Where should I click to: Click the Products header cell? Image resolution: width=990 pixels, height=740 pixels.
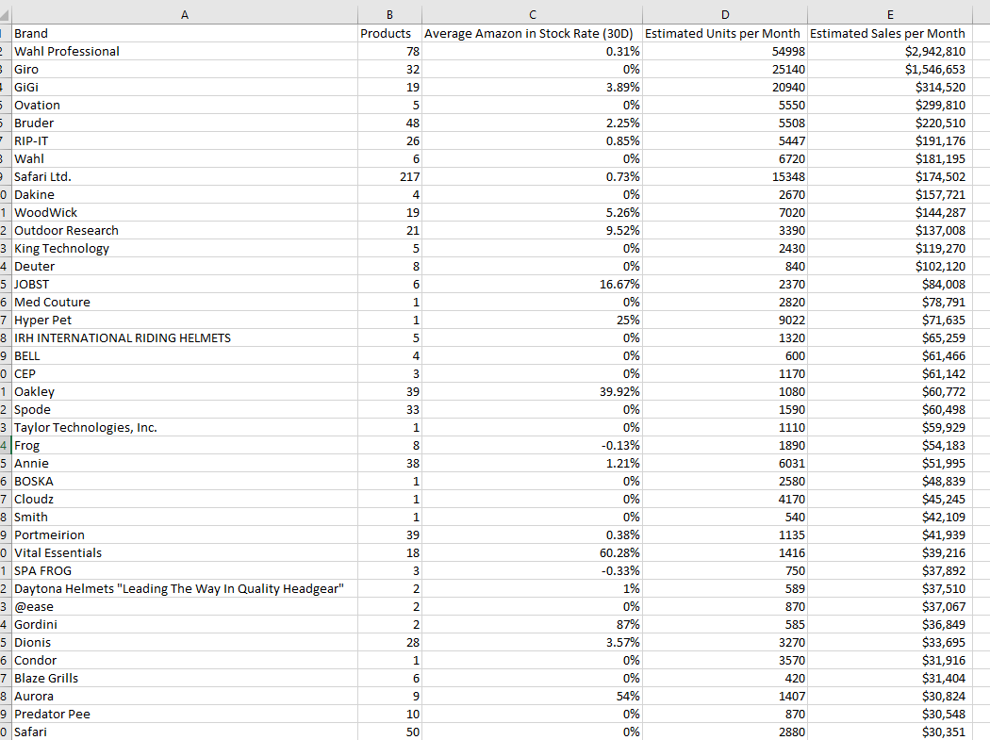click(389, 33)
